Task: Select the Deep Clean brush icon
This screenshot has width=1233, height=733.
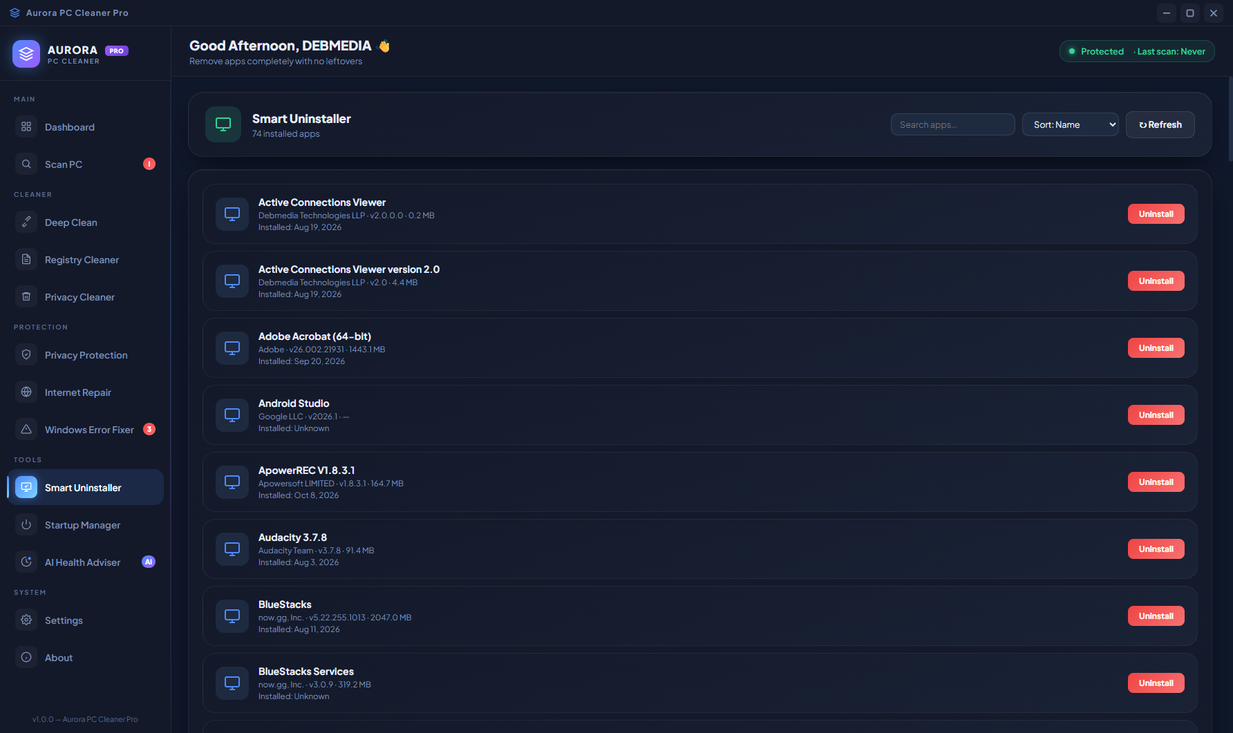Action: [x=26, y=222]
